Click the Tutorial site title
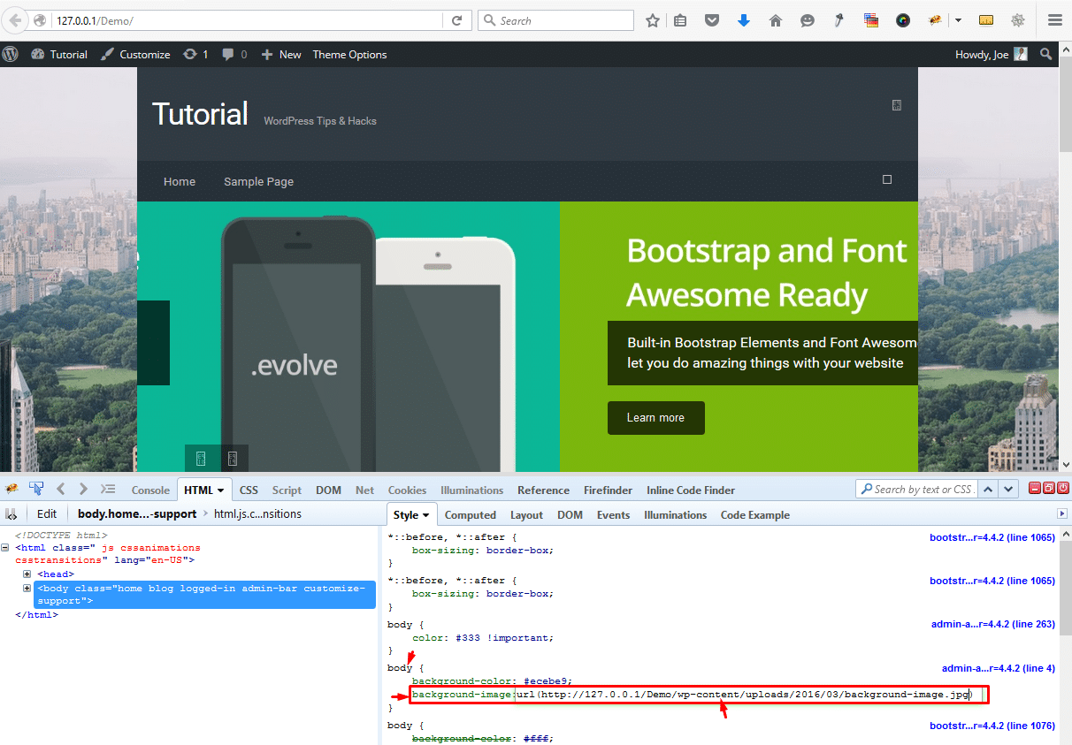 (x=200, y=114)
